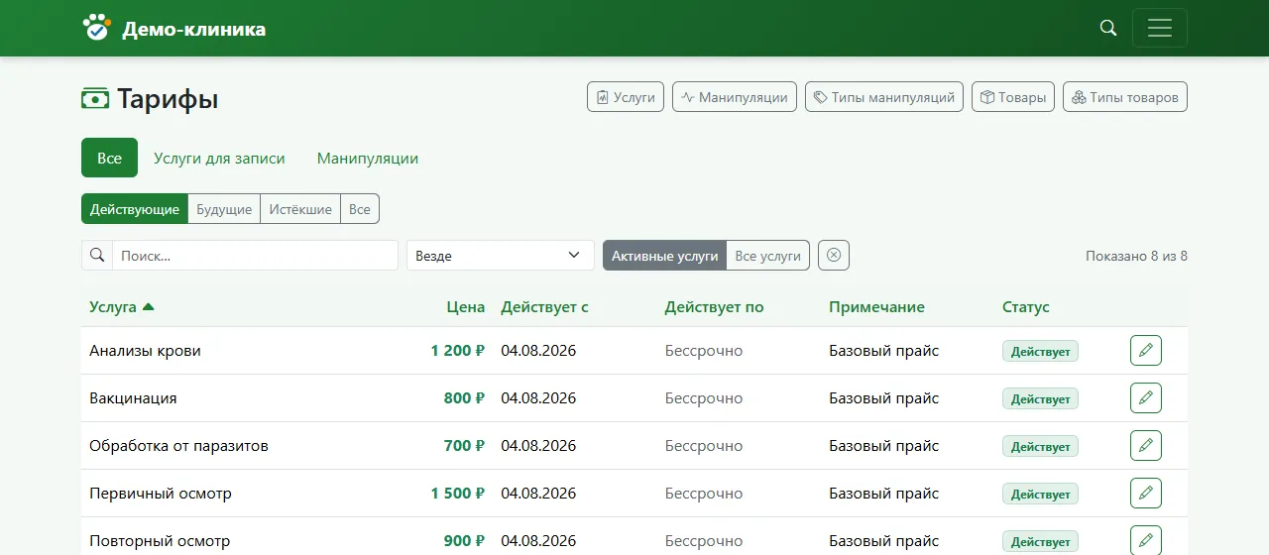Image resolution: width=1269 pixels, height=555 pixels.
Task: Edit the Обработка от паразитов tariff with the pencil icon
Action: 1146,446
